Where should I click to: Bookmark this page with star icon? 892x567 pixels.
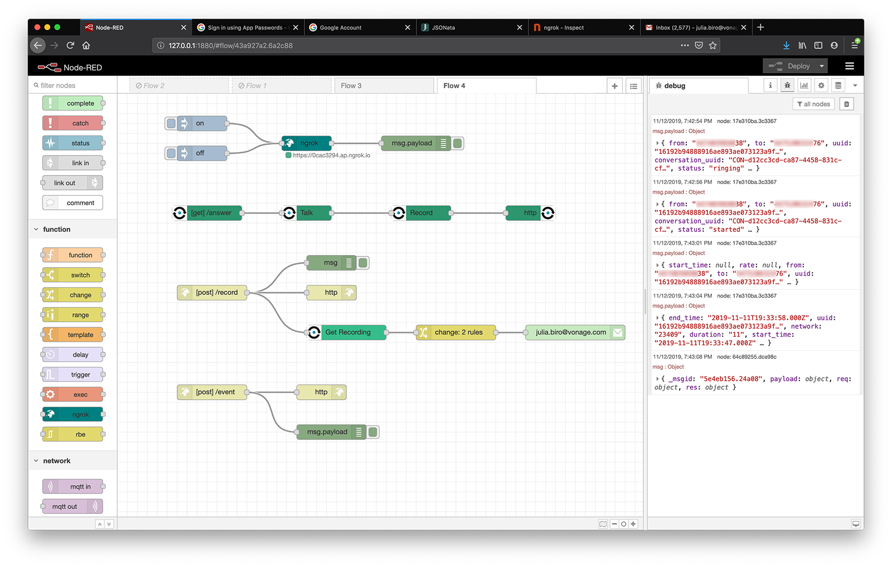point(712,46)
